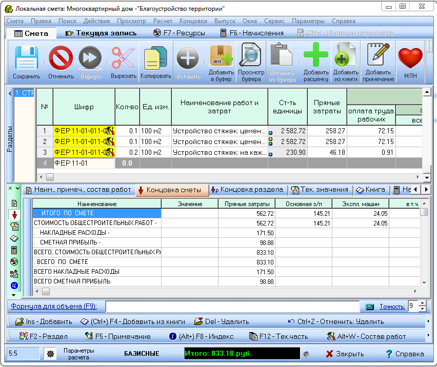
Task: Click Шифр cell ФЕР11-01 in row 4
Action: [84, 163]
